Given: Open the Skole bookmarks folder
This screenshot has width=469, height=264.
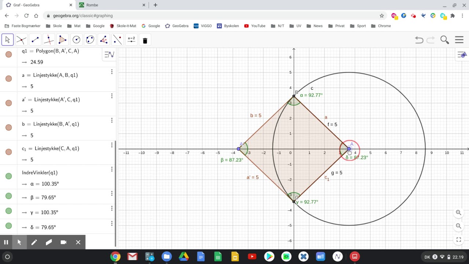Looking at the screenshot, I should pyautogui.click(x=53, y=26).
